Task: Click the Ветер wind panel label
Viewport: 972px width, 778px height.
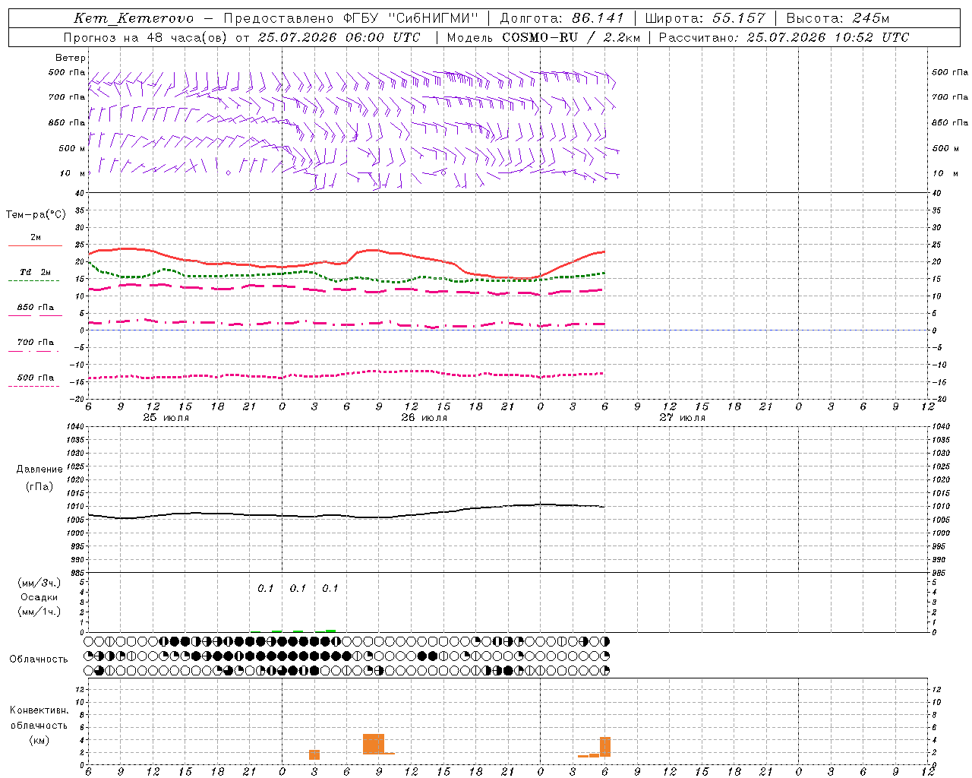Action: coord(71,58)
